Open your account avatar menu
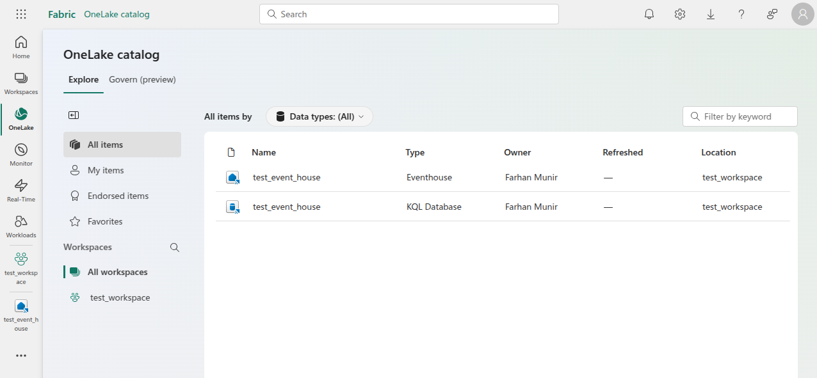The width and height of the screenshot is (817, 378). point(802,13)
